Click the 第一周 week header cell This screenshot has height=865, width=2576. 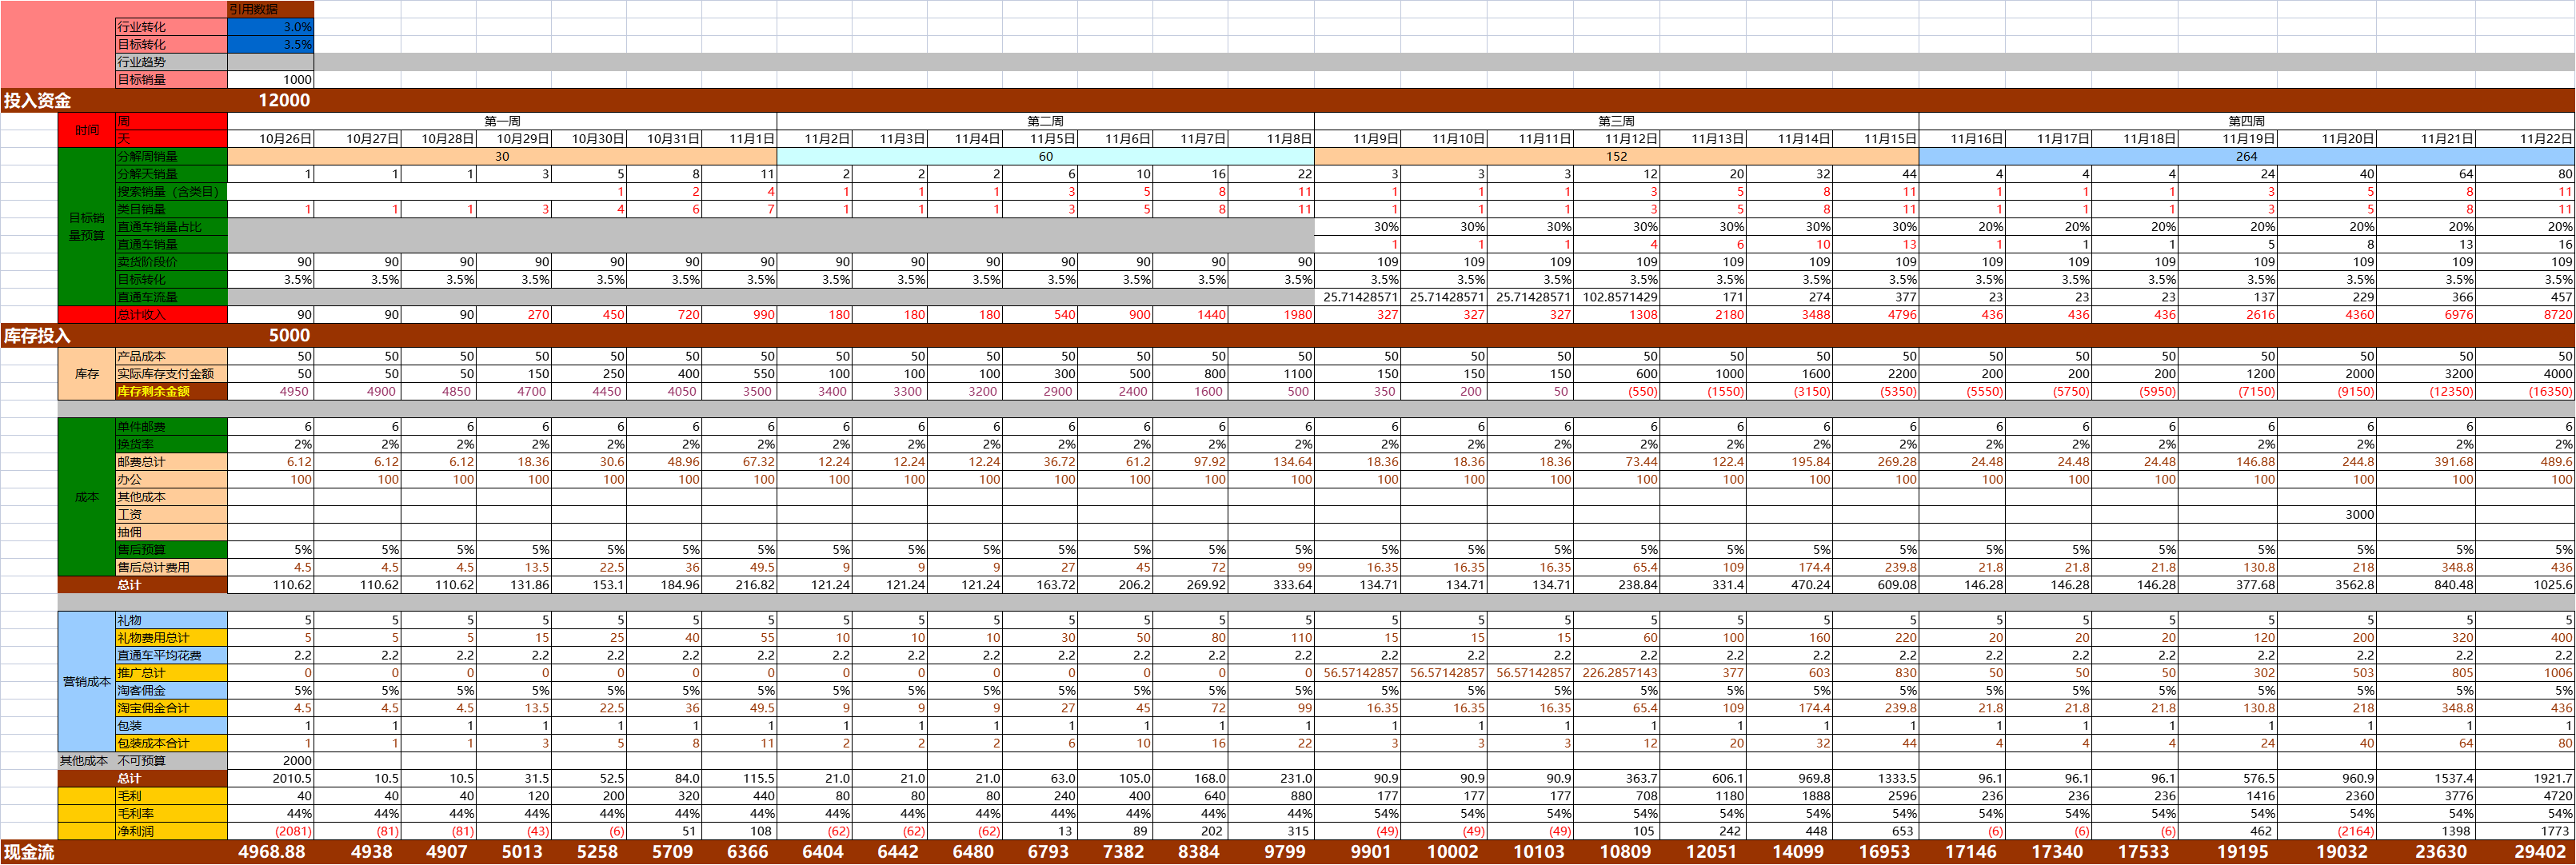(502, 121)
